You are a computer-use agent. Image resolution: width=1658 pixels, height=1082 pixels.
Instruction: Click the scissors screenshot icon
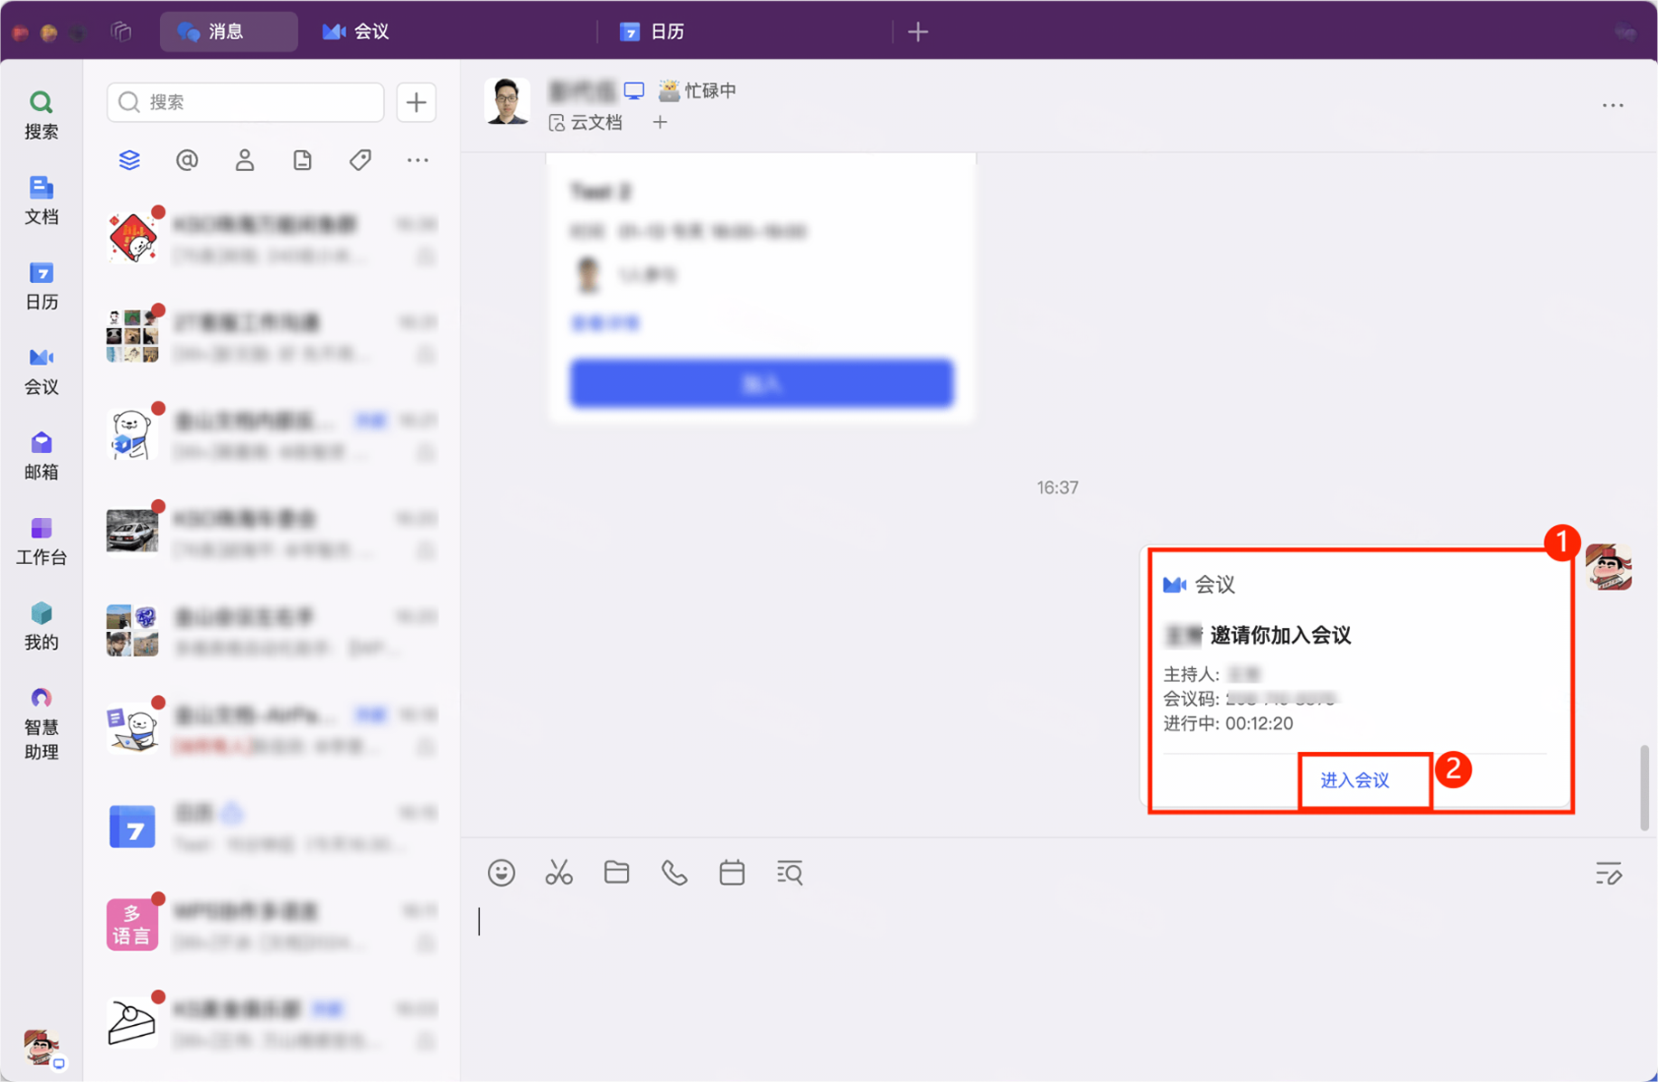(x=558, y=872)
